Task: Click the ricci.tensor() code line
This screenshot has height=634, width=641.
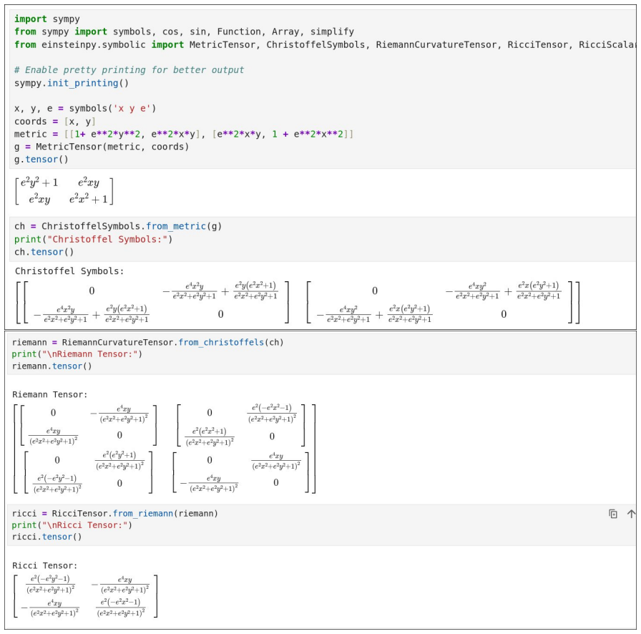Action: tap(47, 537)
